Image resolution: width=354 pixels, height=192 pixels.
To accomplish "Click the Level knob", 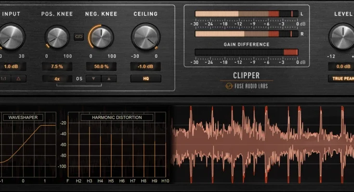I will click(x=342, y=37).
